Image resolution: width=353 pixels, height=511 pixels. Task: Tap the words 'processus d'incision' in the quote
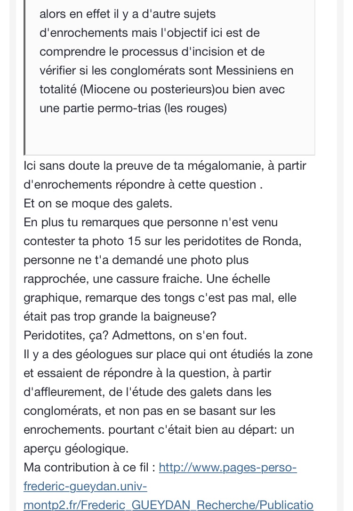172,52
